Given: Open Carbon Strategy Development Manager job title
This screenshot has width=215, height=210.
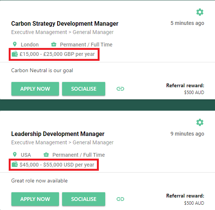Looking at the screenshot, I should click(x=65, y=24).
